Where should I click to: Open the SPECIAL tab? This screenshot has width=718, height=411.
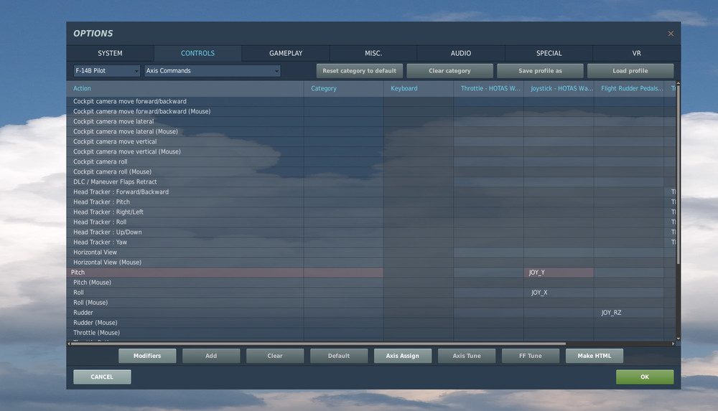549,53
